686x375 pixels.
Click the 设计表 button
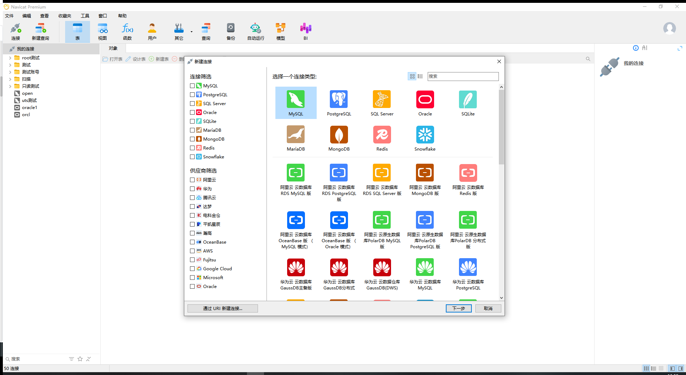(x=136, y=59)
